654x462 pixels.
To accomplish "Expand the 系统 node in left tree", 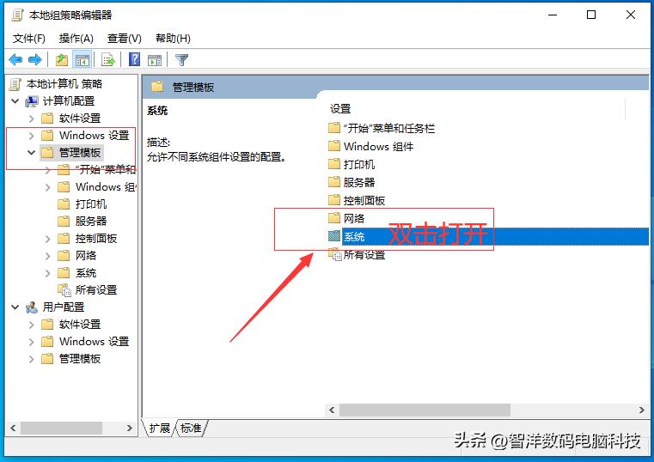I will coord(47,273).
